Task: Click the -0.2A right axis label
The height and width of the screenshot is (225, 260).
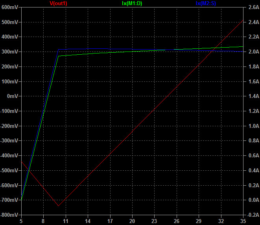Action: coord(253,215)
